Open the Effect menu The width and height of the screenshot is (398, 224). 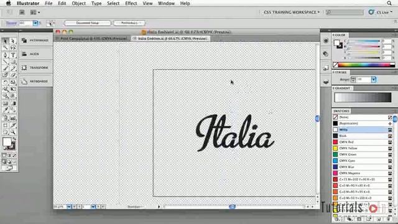coord(131,3)
